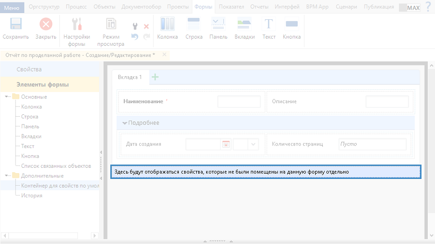
Task: Click the Сохранить (Save) floppy disk icon
Action: 15,25
